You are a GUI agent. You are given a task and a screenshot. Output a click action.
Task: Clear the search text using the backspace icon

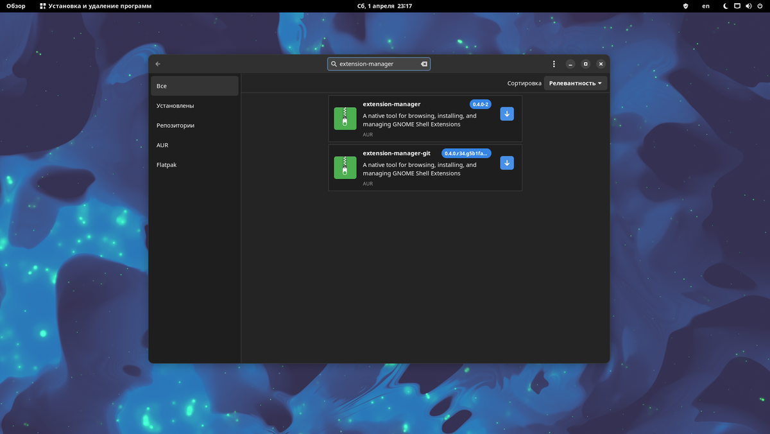click(x=424, y=64)
